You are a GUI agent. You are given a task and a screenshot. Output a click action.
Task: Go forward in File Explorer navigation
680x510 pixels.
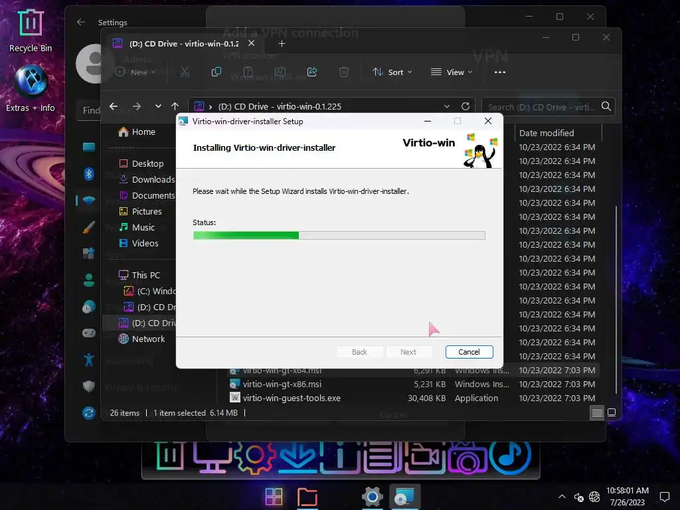click(137, 106)
